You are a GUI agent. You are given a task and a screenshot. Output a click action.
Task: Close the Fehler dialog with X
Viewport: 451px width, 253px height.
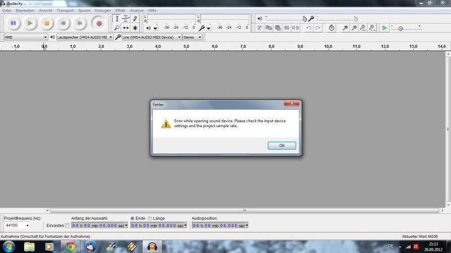[x=291, y=103]
